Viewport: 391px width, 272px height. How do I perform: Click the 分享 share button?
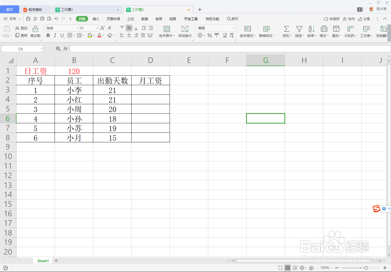(364, 19)
